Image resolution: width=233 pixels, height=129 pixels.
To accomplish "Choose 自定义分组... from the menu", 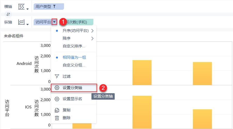I will [74, 65].
